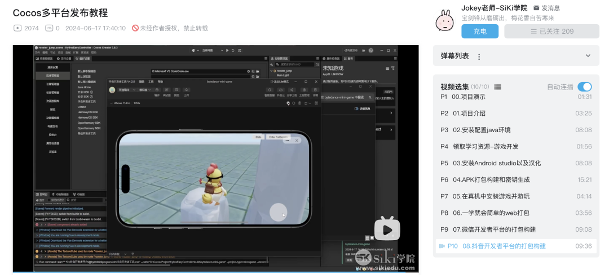The width and height of the screenshot is (609, 275).
Task: Click the 未经作者授权，禁止转载 notice text
Action: tap(174, 28)
